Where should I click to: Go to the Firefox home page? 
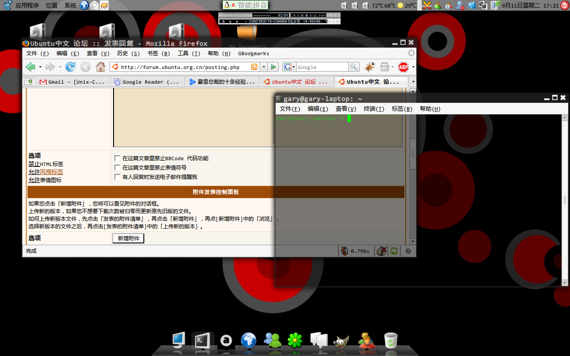(x=101, y=67)
